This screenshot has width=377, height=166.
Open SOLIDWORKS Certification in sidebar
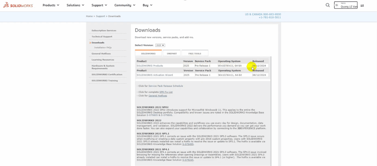(x=107, y=74)
